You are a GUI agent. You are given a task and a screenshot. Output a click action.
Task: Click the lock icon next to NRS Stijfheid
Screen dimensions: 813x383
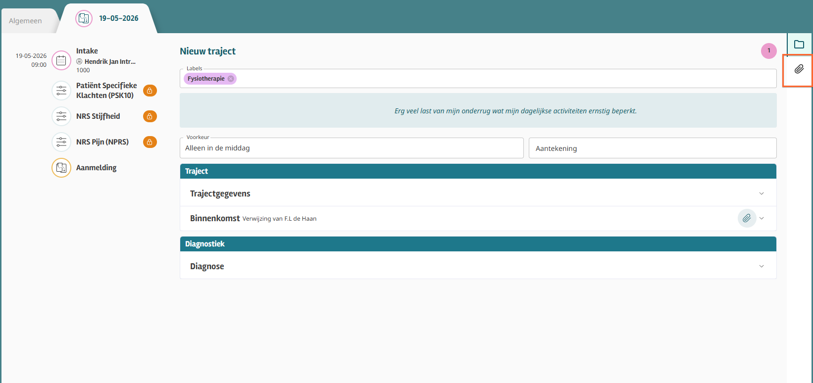coord(150,116)
